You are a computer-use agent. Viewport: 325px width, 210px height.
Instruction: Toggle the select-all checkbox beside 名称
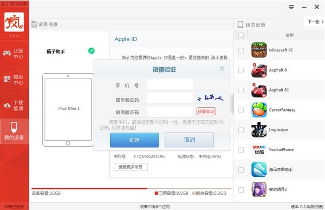[x=241, y=35]
